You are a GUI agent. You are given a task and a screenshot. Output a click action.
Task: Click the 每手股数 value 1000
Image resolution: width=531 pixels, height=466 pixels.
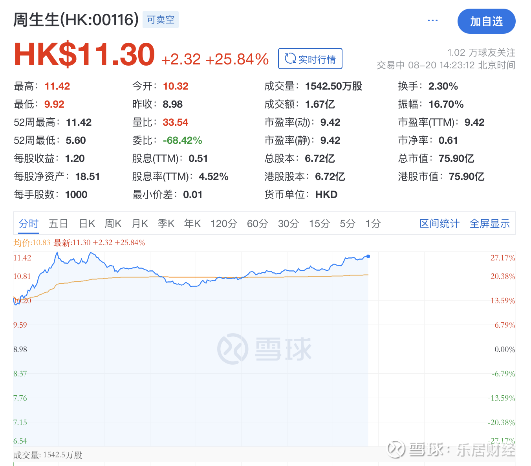[x=76, y=194]
